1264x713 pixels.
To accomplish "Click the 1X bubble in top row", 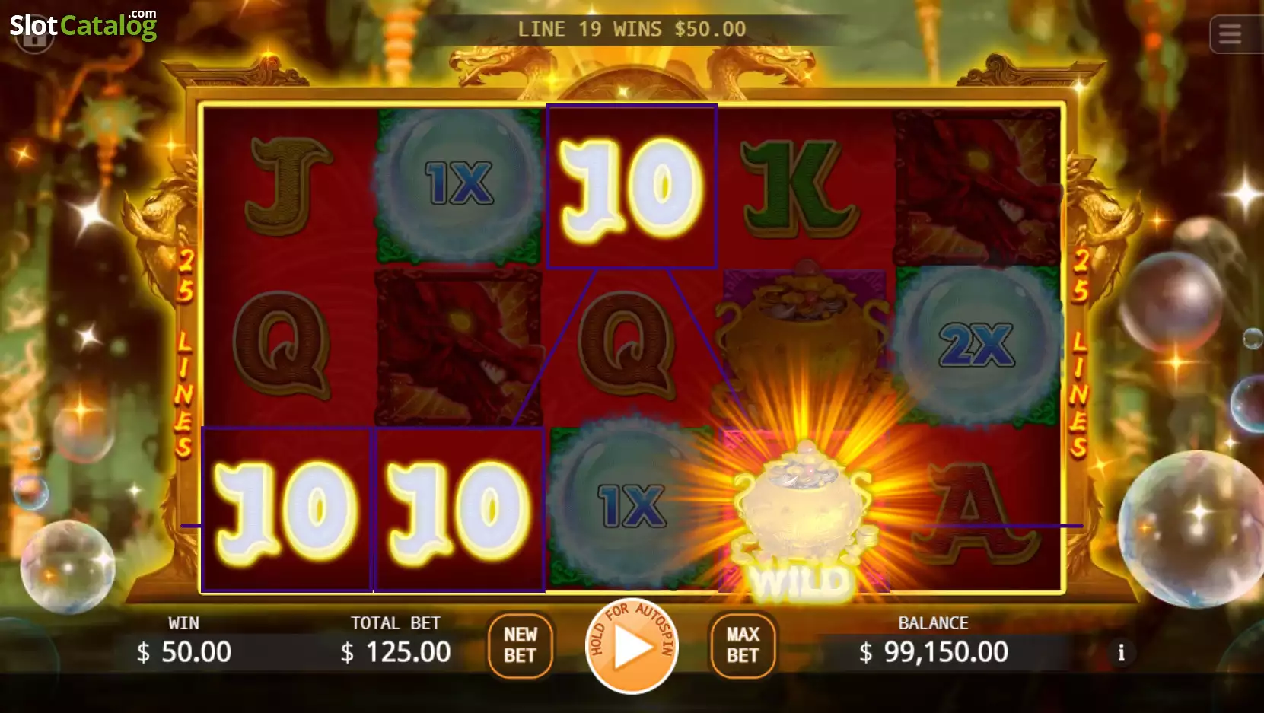I will (x=459, y=184).
